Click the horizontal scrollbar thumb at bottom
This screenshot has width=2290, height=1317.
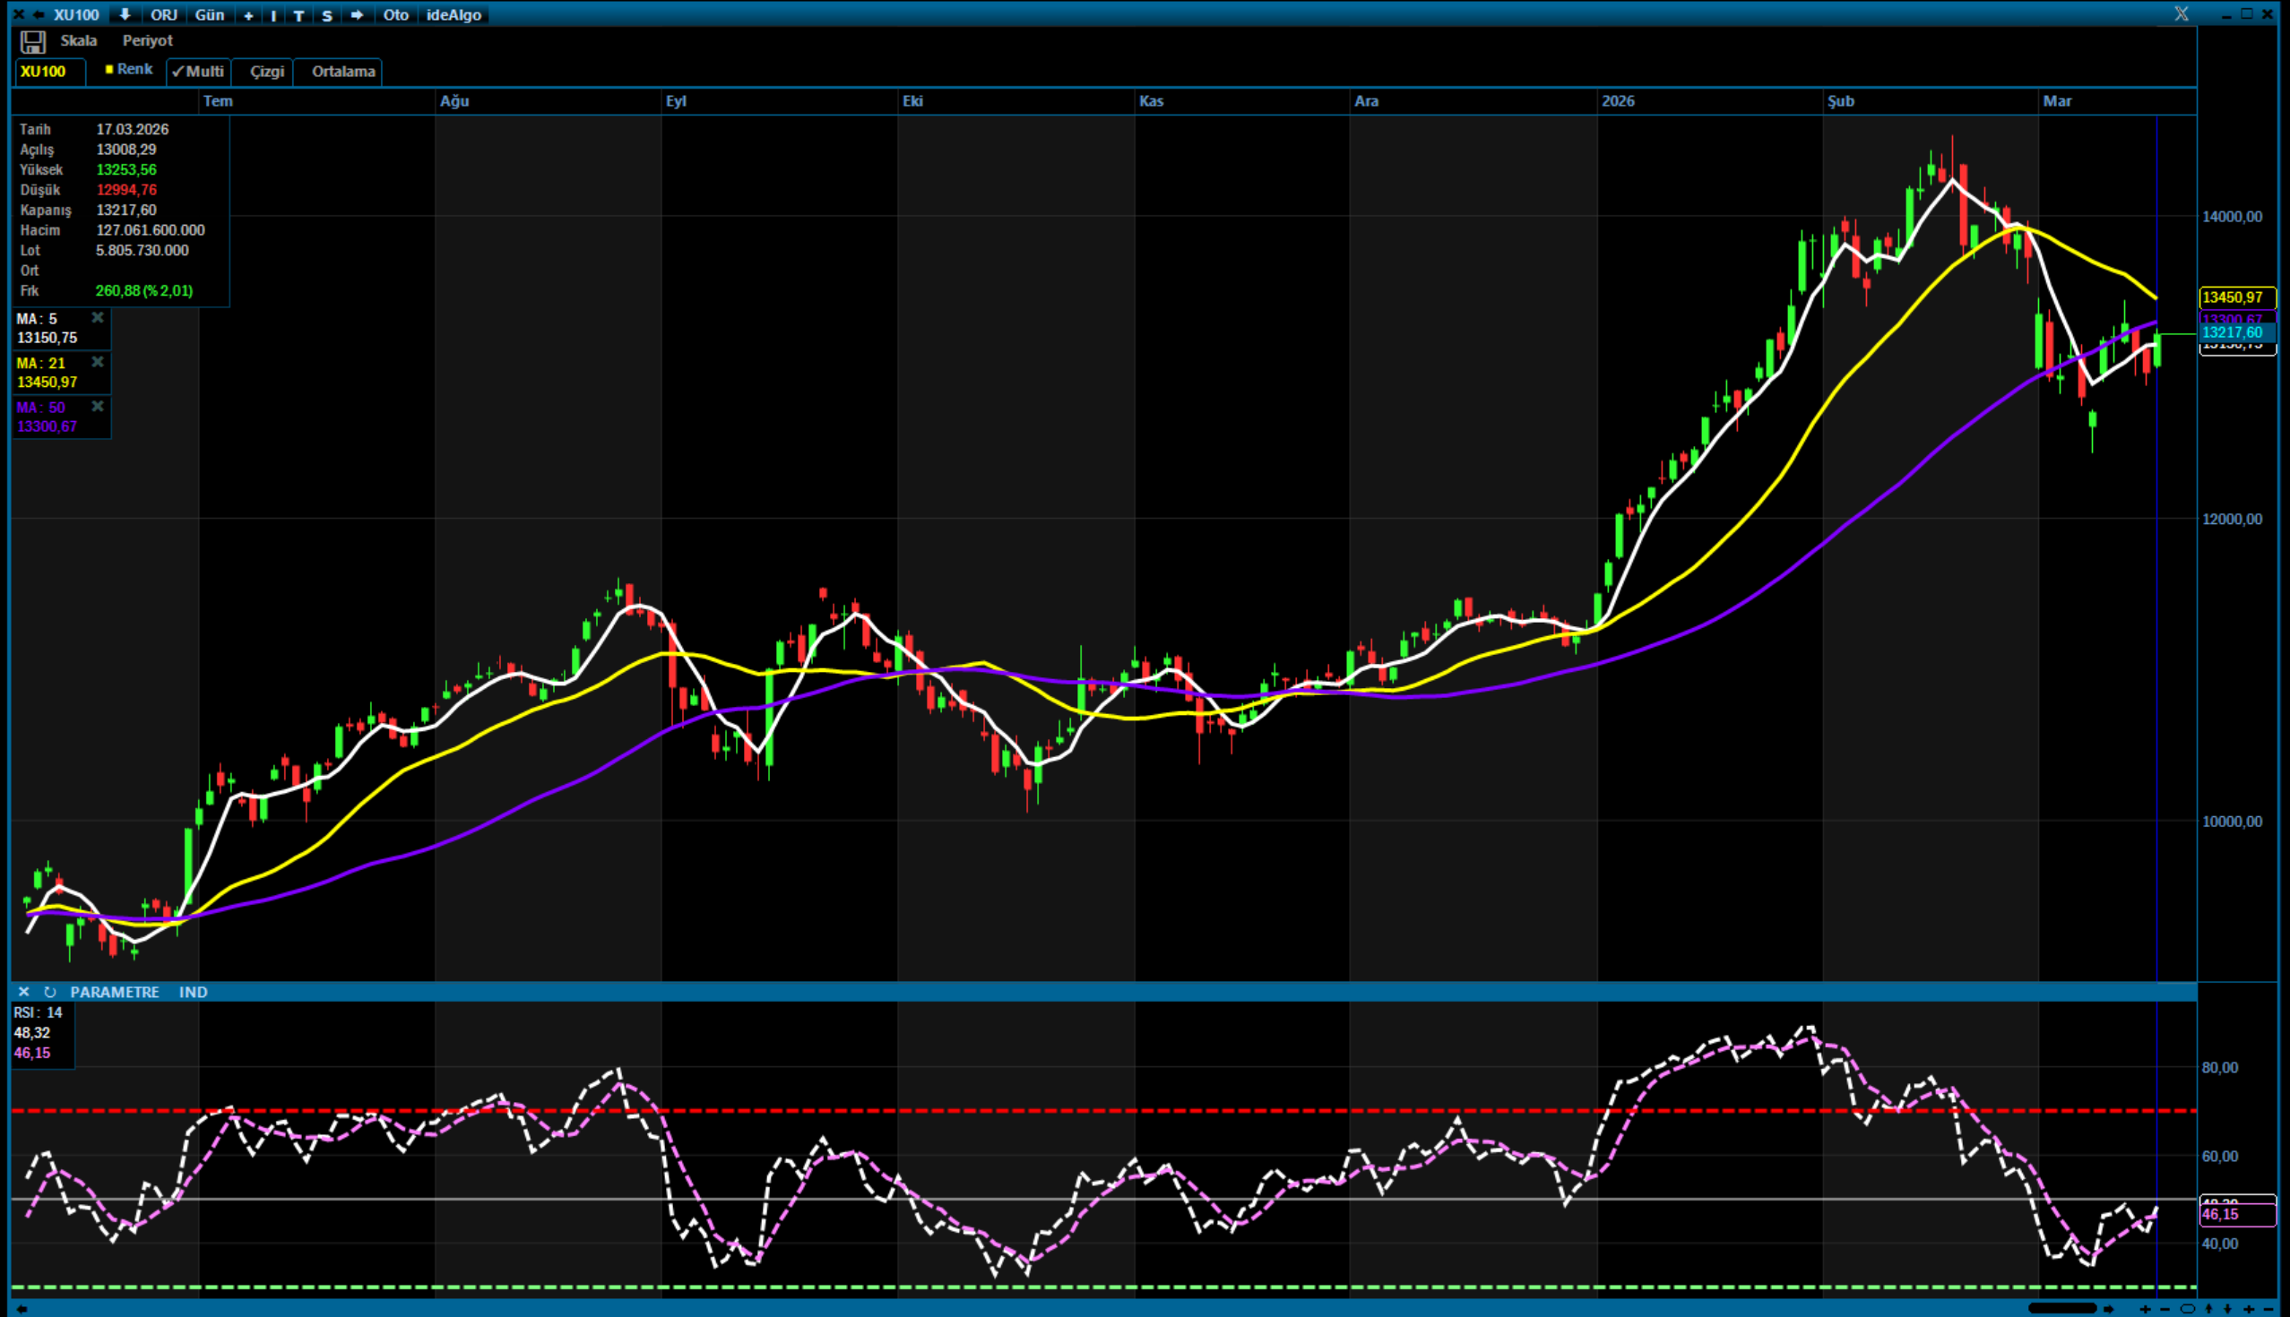click(x=2061, y=1309)
